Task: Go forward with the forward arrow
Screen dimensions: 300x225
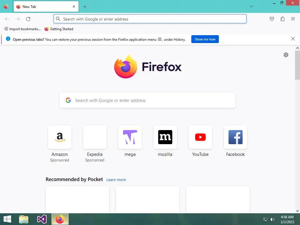Action: [x=18, y=19]
